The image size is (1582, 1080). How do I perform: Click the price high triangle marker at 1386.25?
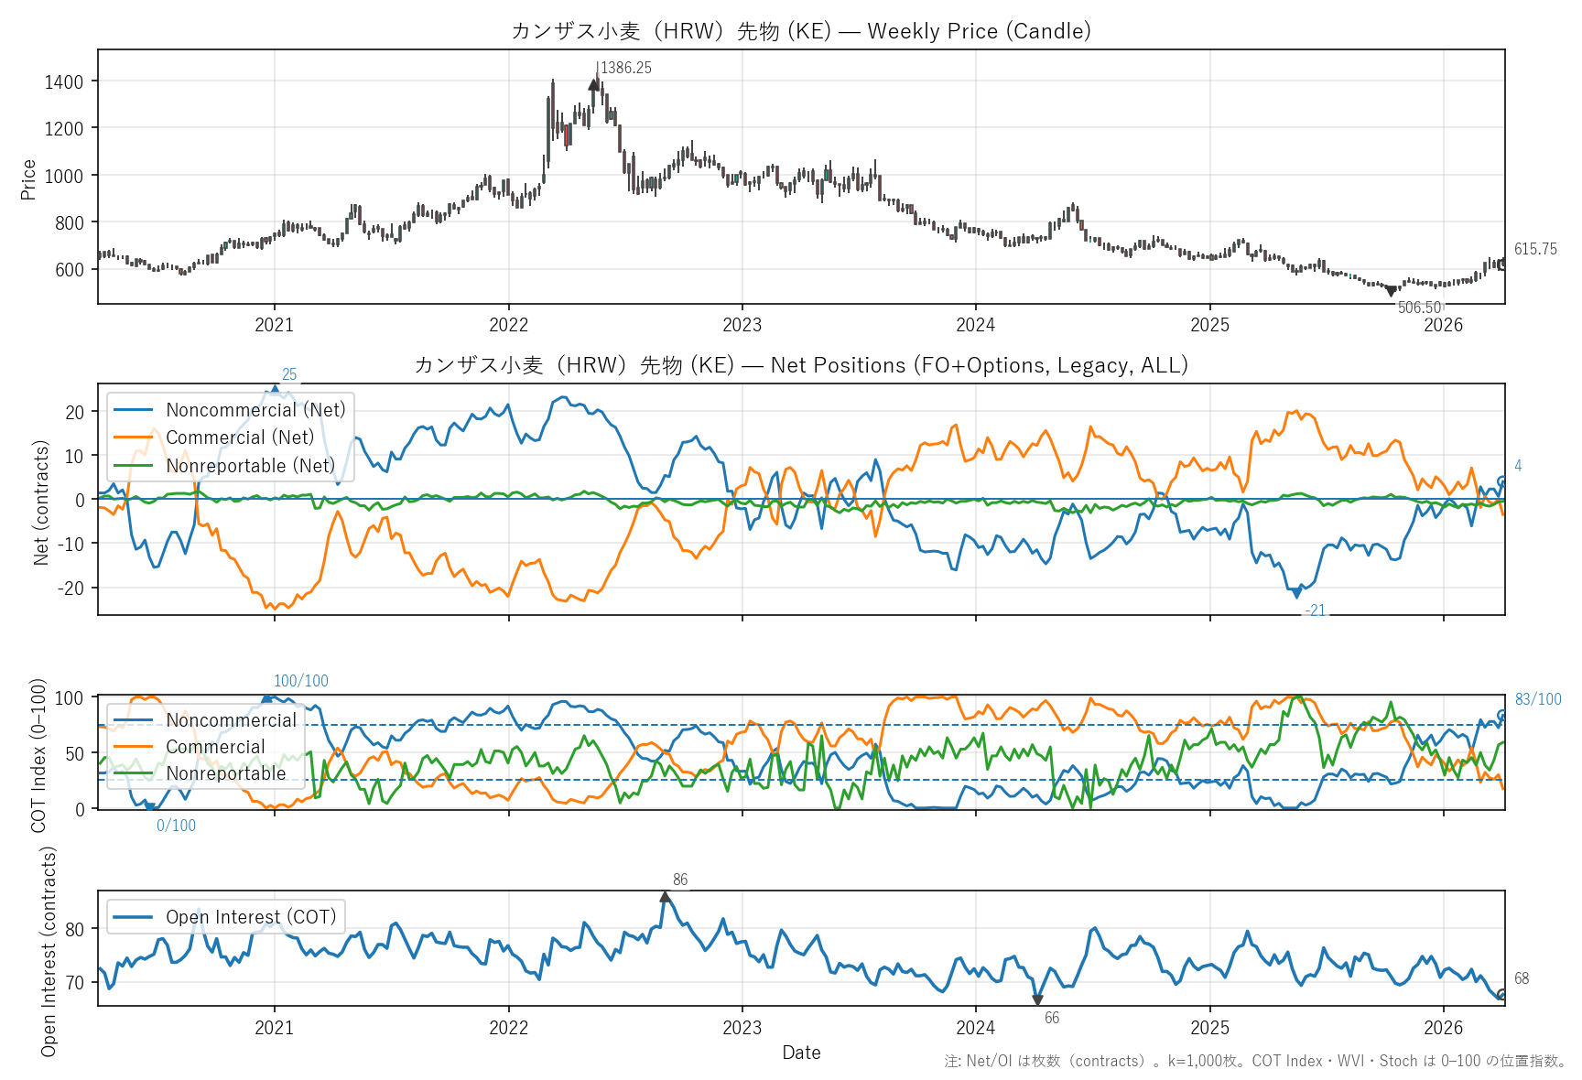click(x=593, y=84)
